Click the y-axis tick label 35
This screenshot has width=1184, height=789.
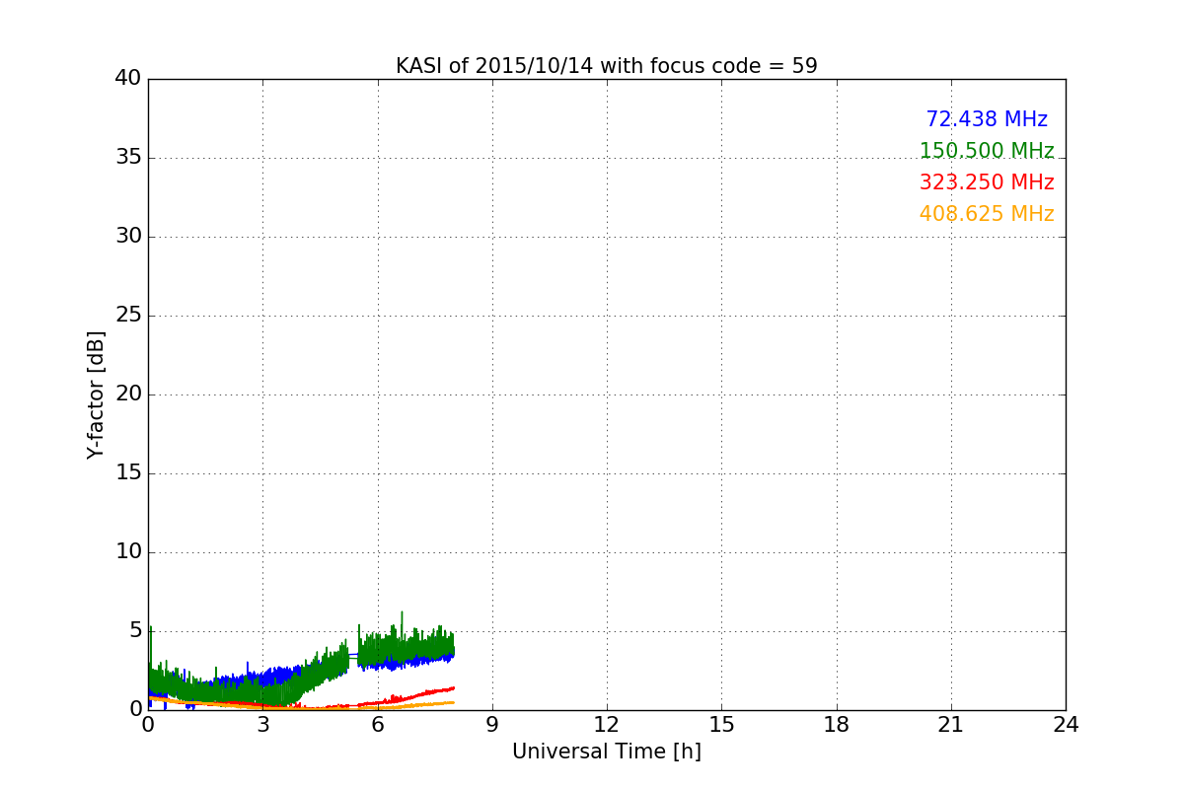(x=128, y=158)
